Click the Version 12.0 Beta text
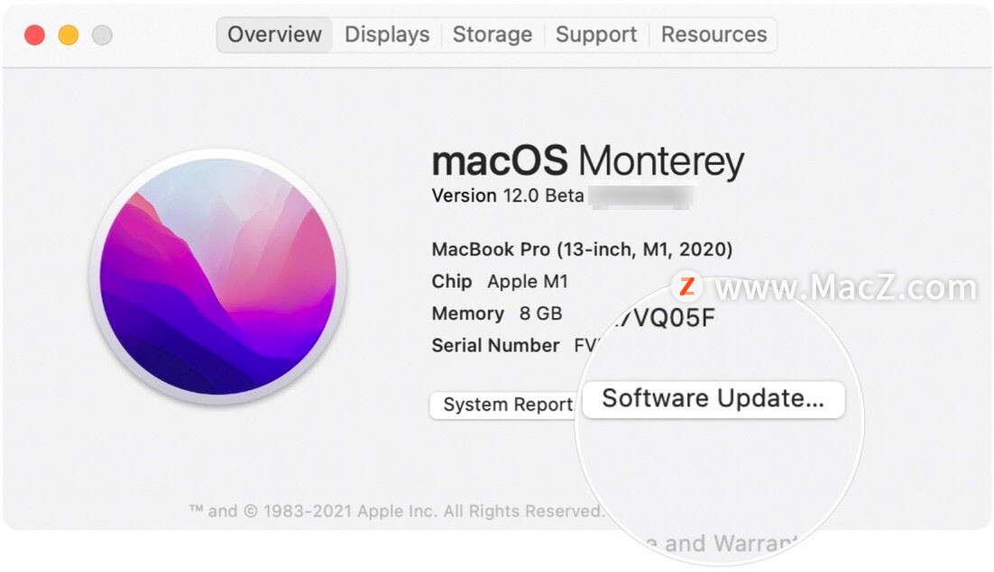Viewport: 994px width, 572px height. coord(507,195)
